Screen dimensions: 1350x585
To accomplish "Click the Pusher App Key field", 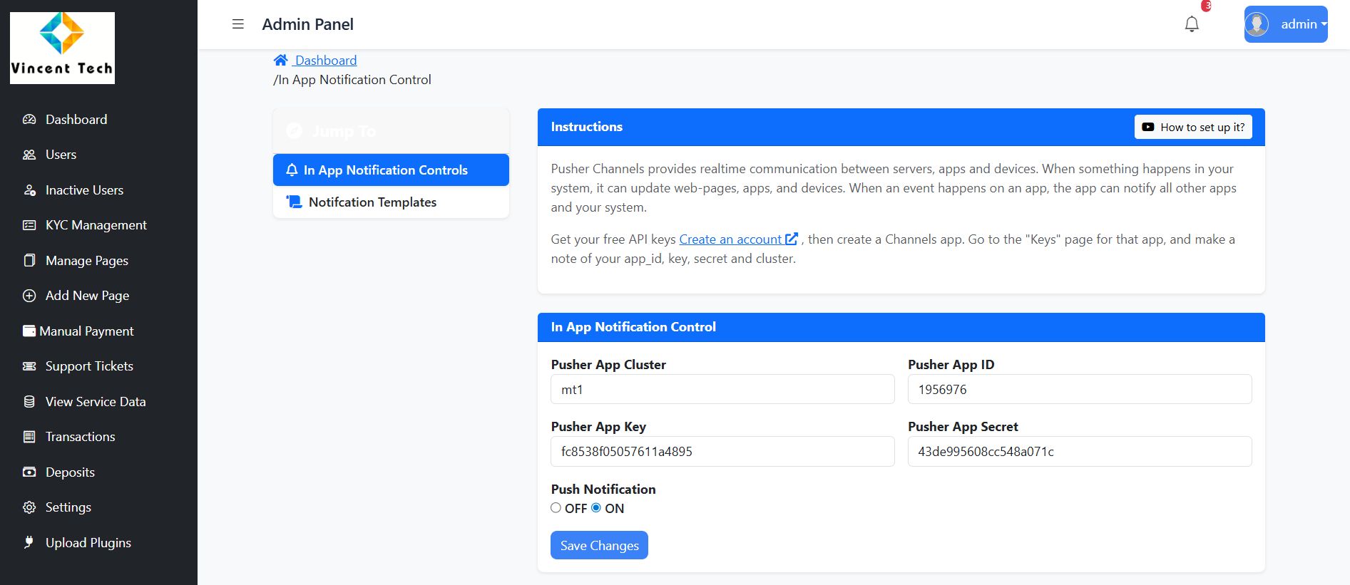I will pyautogui.click(x=722, y=452).
